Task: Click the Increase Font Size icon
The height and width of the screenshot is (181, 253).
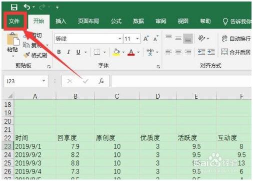Action: tap(146, 39)
